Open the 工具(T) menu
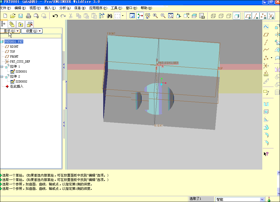This screenshot has width=280, height=202. [x=116, y=8]
